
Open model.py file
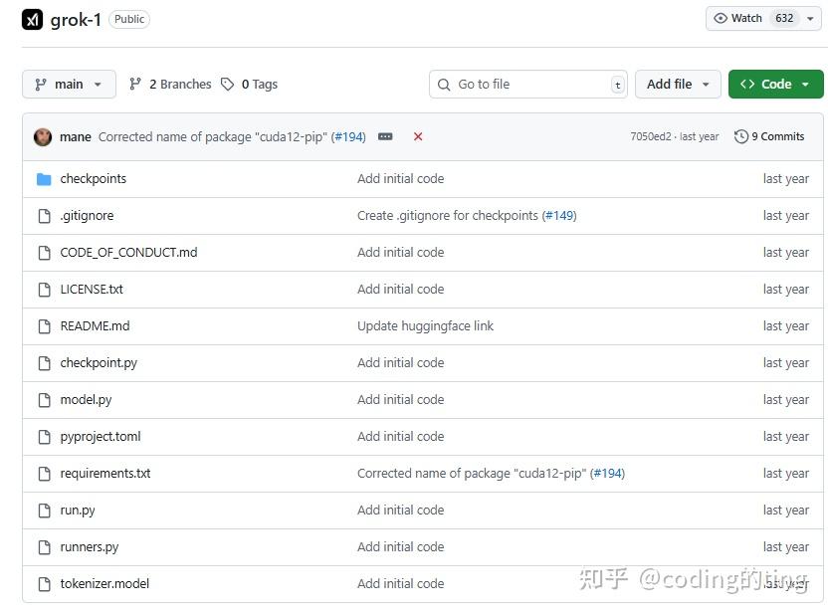[86, 400]
